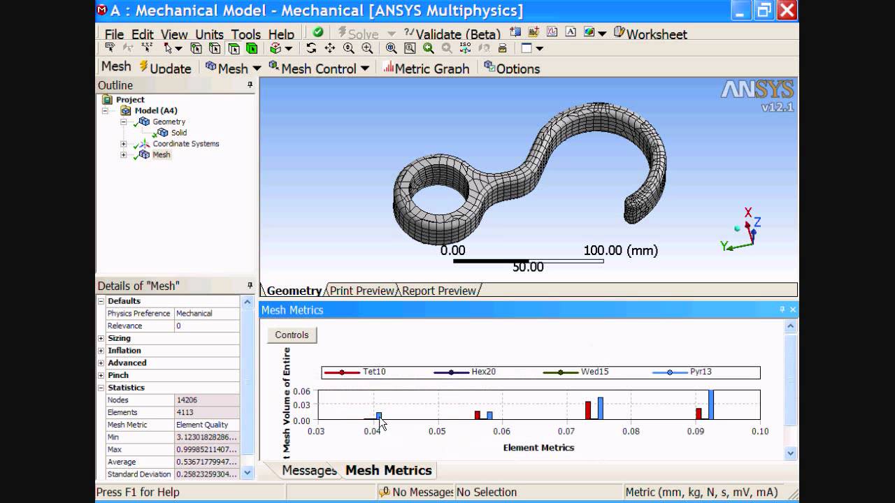The image size is (895, 503).
Task: Click the colored cube preferences icon
Action: tap(589, 32)
